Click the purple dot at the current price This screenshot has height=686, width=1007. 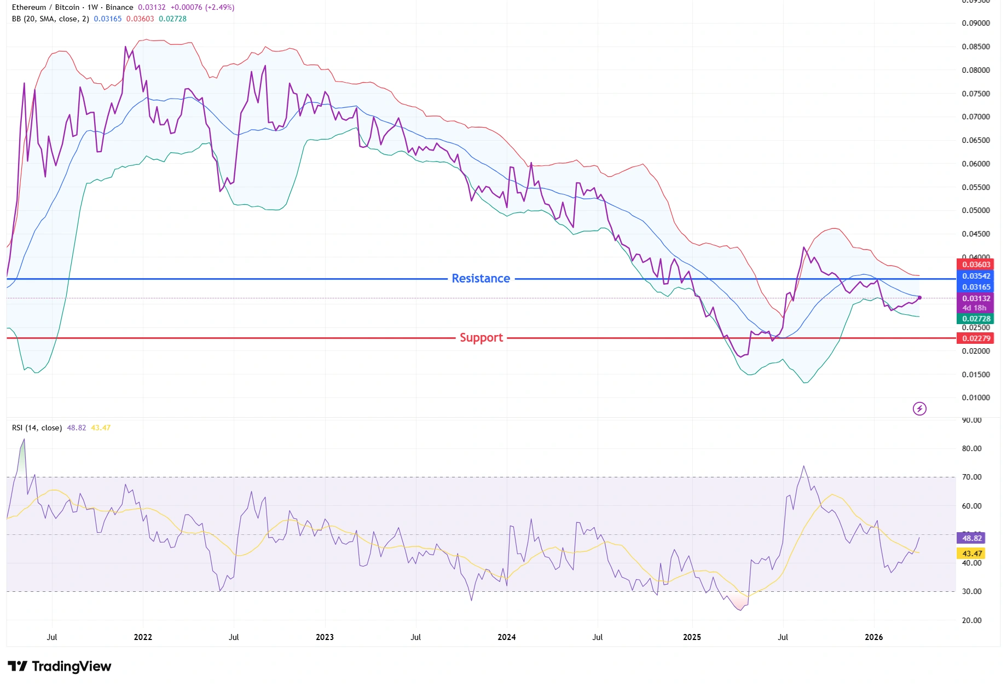pyautogui.click(x=919, y=297)
